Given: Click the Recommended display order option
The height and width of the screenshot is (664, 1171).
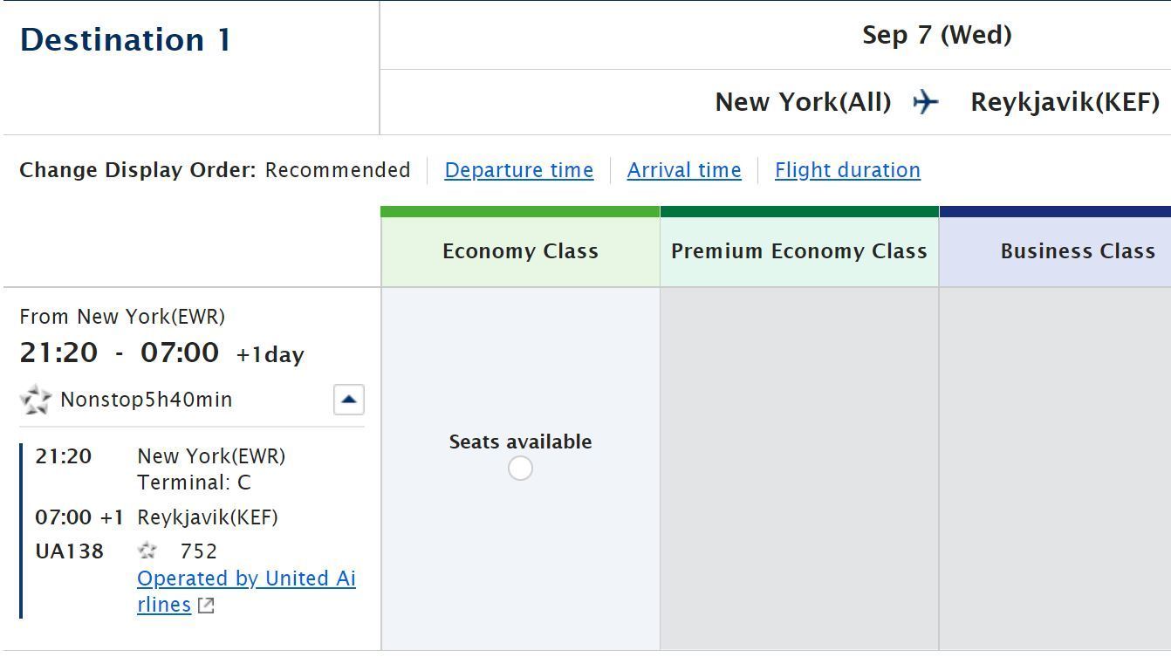Looking at the screenshot, I should (x=338, y=170).
